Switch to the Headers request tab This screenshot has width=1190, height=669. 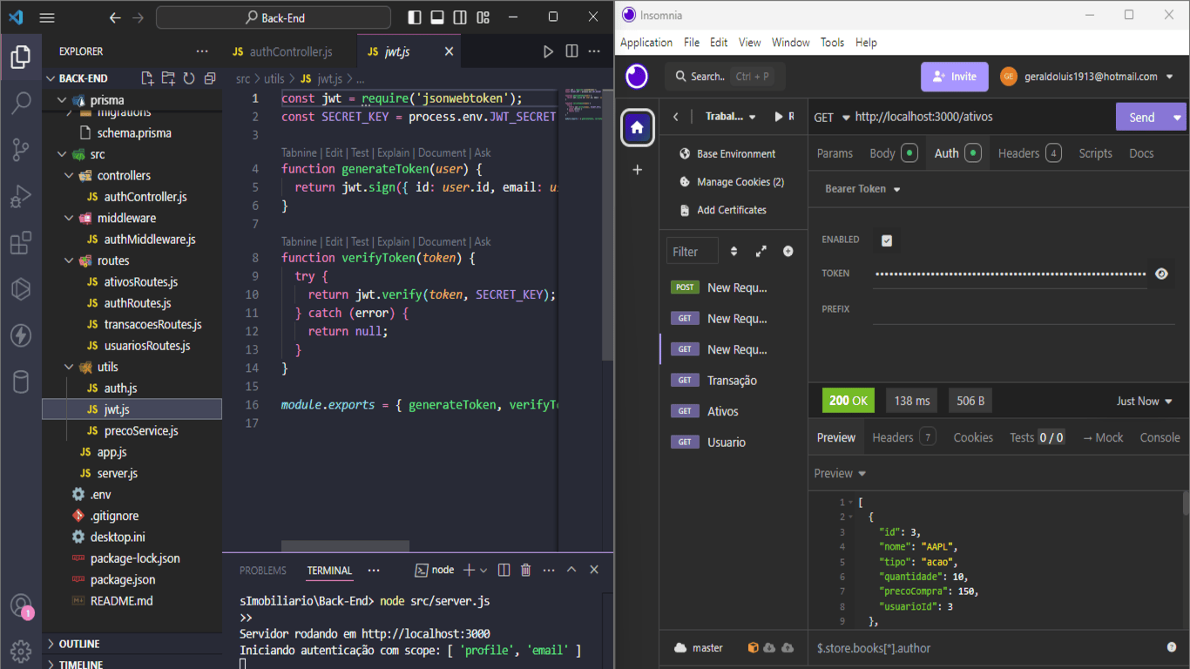1018,153
